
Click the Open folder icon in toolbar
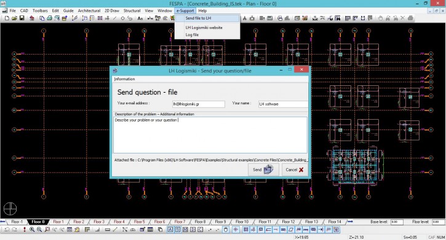[x=14, y=18]
